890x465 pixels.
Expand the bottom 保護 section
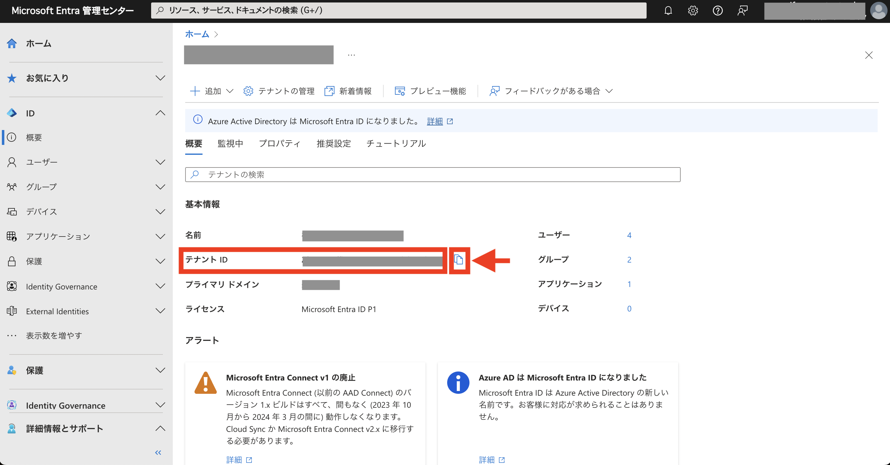pos(160,370)
